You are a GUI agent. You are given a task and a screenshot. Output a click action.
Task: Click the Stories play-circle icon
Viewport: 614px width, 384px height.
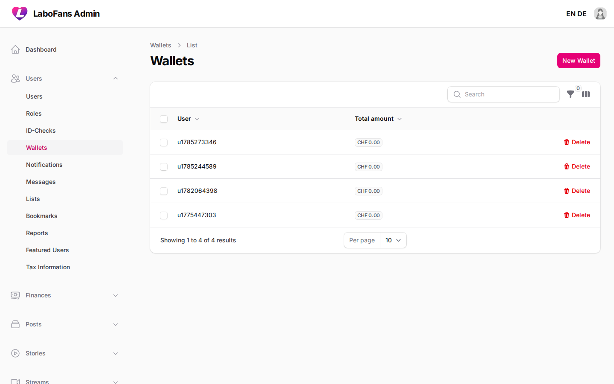15,353
